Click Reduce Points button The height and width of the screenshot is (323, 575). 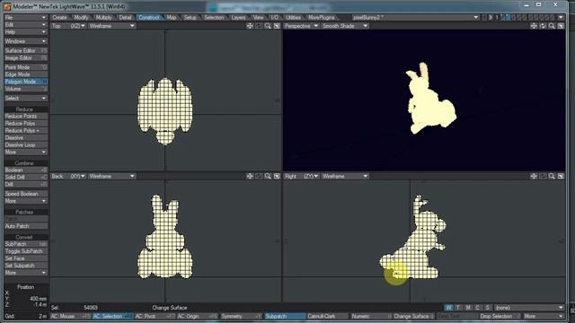pos(26,117)
